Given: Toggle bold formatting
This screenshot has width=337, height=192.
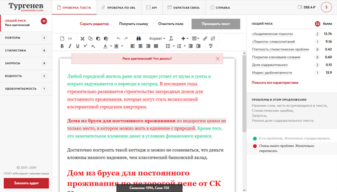Looking at the screenshot, I should (x=62, y=46).
